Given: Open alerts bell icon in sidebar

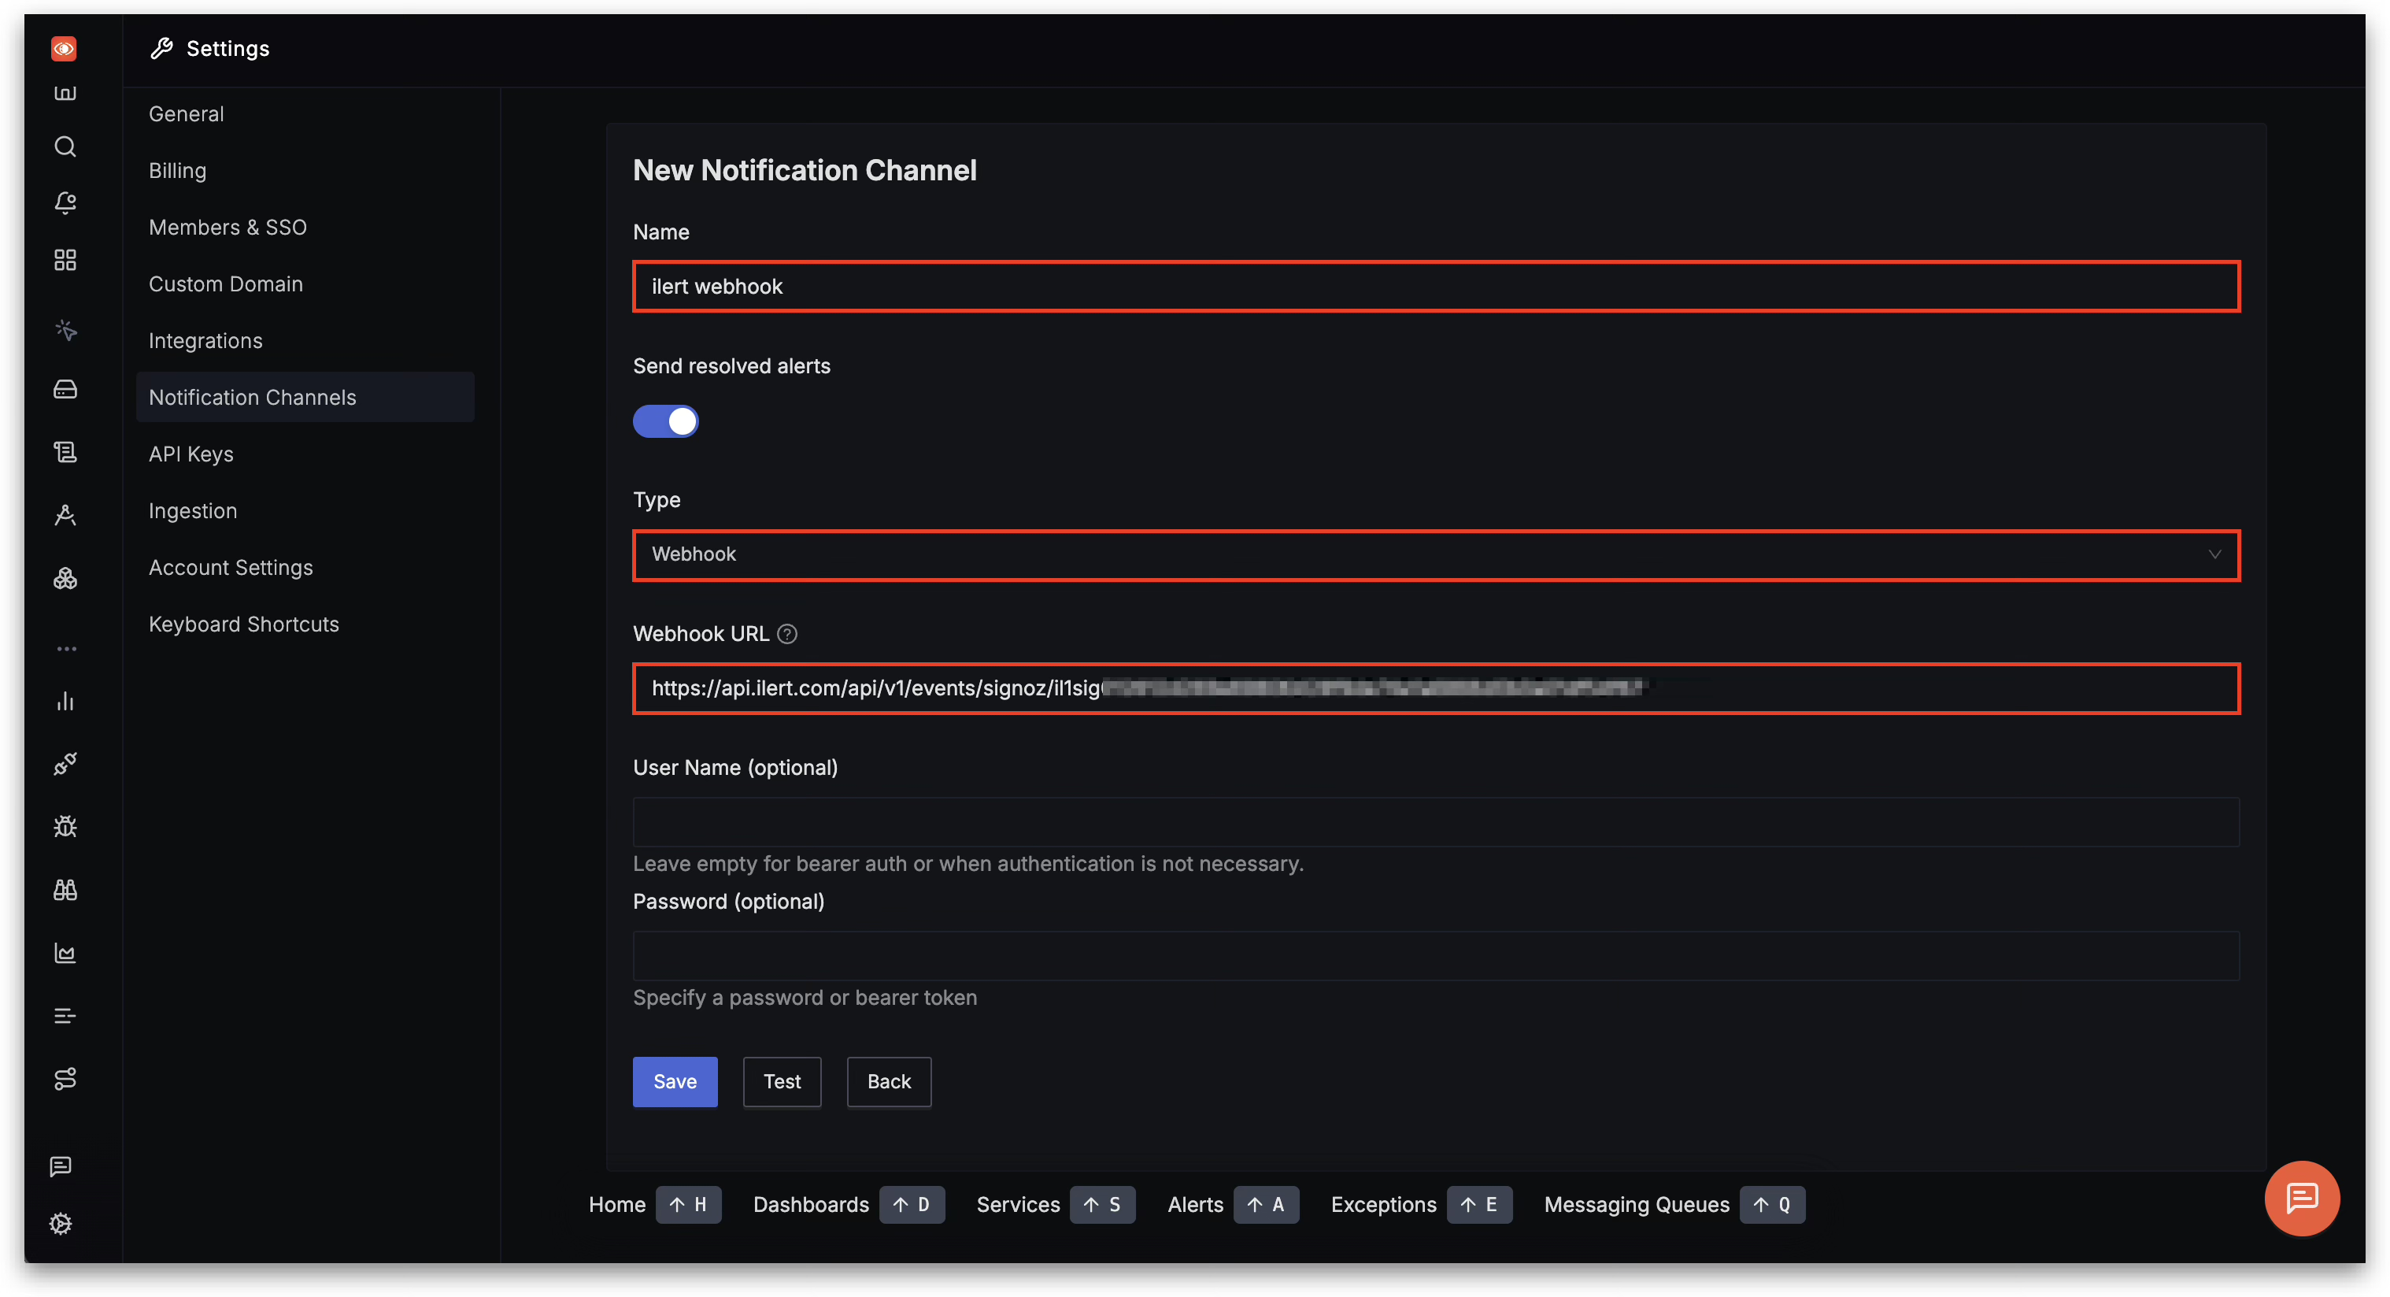Looking at the screenshot, I should 65,202.
